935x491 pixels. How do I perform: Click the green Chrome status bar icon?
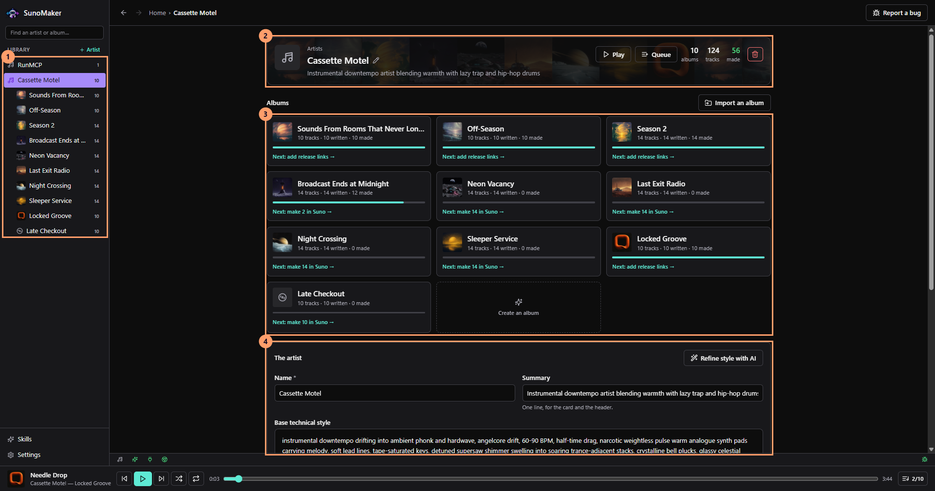(165, 459)
